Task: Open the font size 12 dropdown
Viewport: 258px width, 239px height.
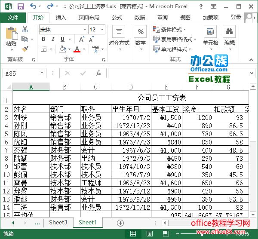Action: point(102,29)
